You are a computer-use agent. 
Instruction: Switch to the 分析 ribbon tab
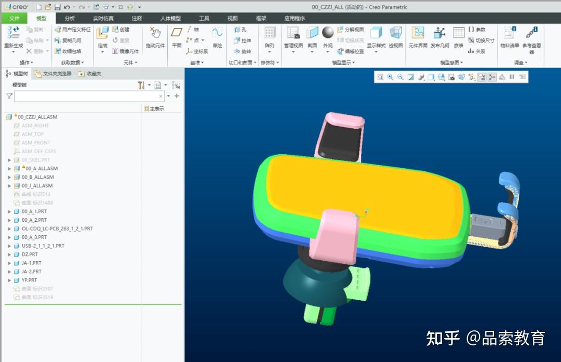[x=70, y=18]
